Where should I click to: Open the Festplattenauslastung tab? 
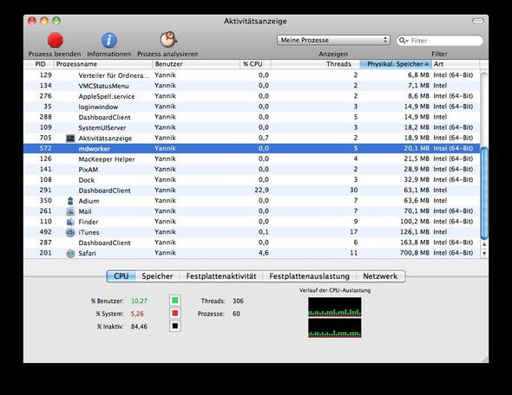point(309,276)
